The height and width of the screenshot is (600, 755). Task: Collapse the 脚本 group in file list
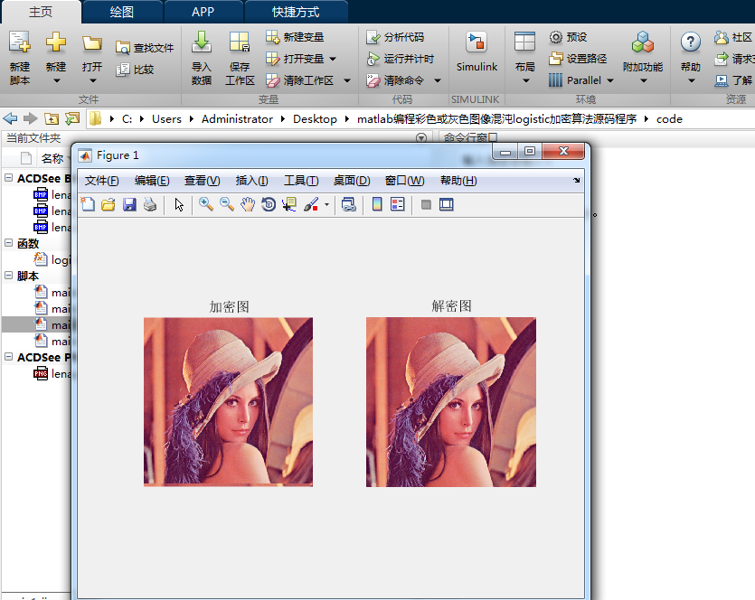tap(9, 276)
